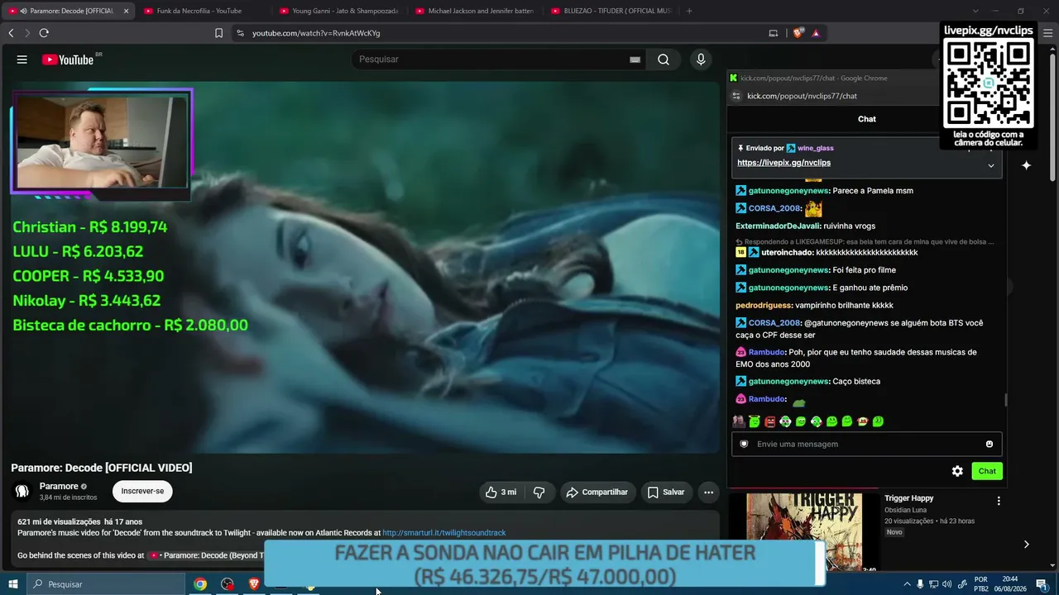Image resolution: width=1059 pixels, height=595 pixels.
Task: Change the POR PTB2 keyboard language
Action: click(x=981, y=584)
